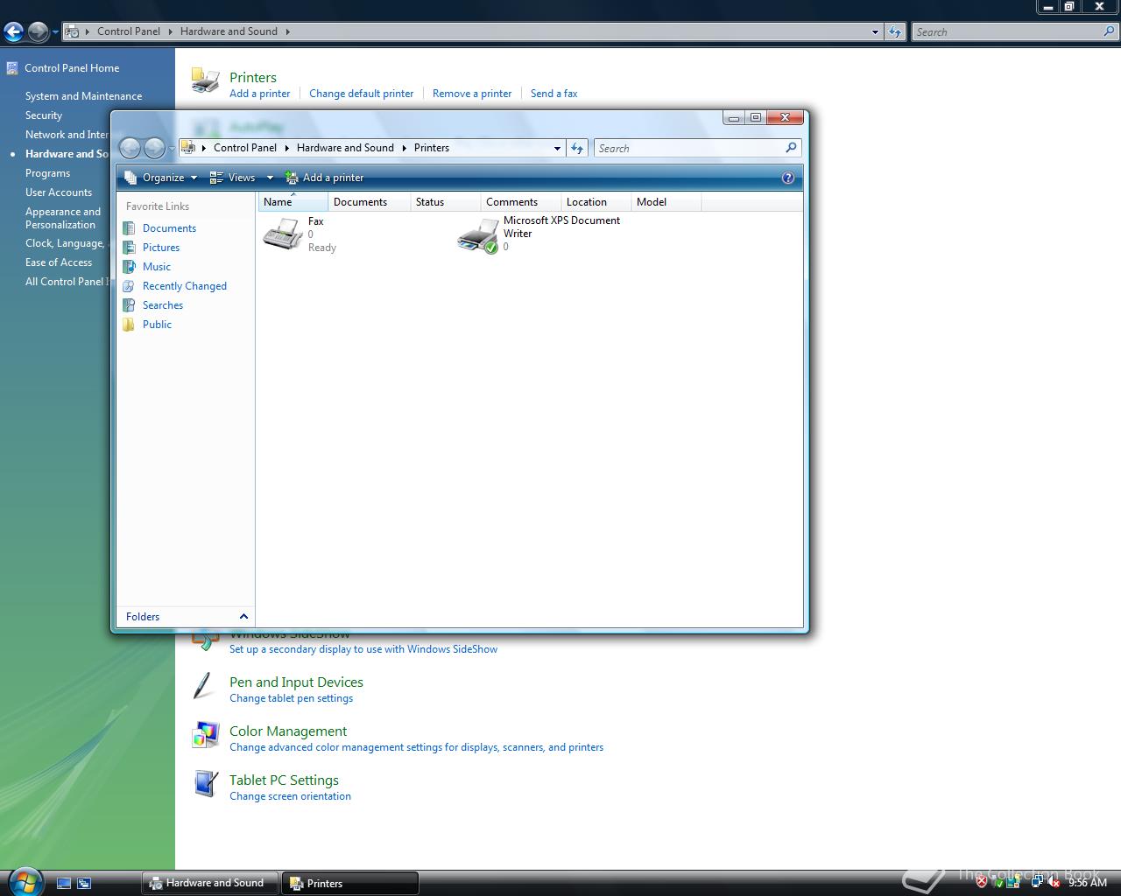This screenshot has height=896, width=1121.
Task: Click the red security alert tray icon
Action: tap(982, 882)
